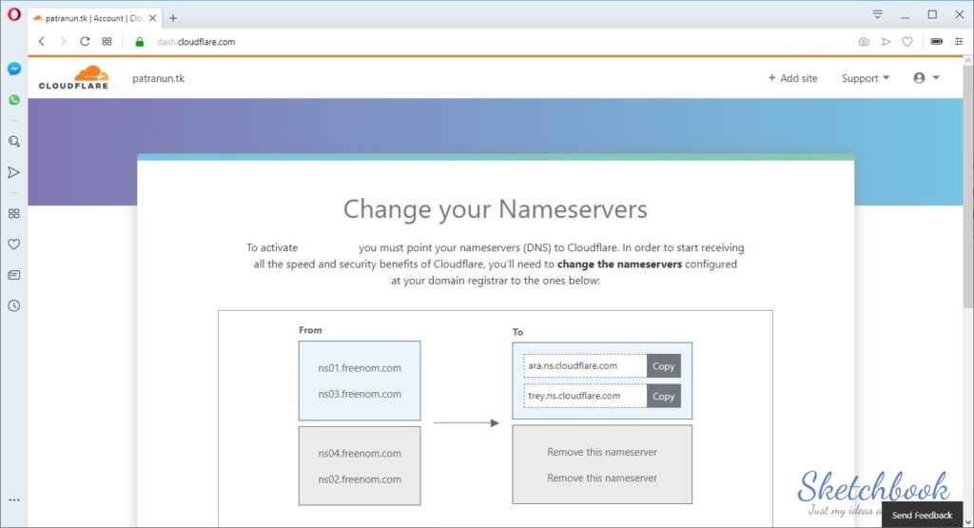The image size is (974, 528).
Task: Open Speed Dial from the sidebar
Action: point(13,214)
